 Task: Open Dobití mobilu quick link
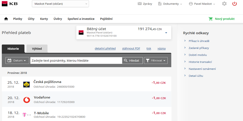(198, 55)
